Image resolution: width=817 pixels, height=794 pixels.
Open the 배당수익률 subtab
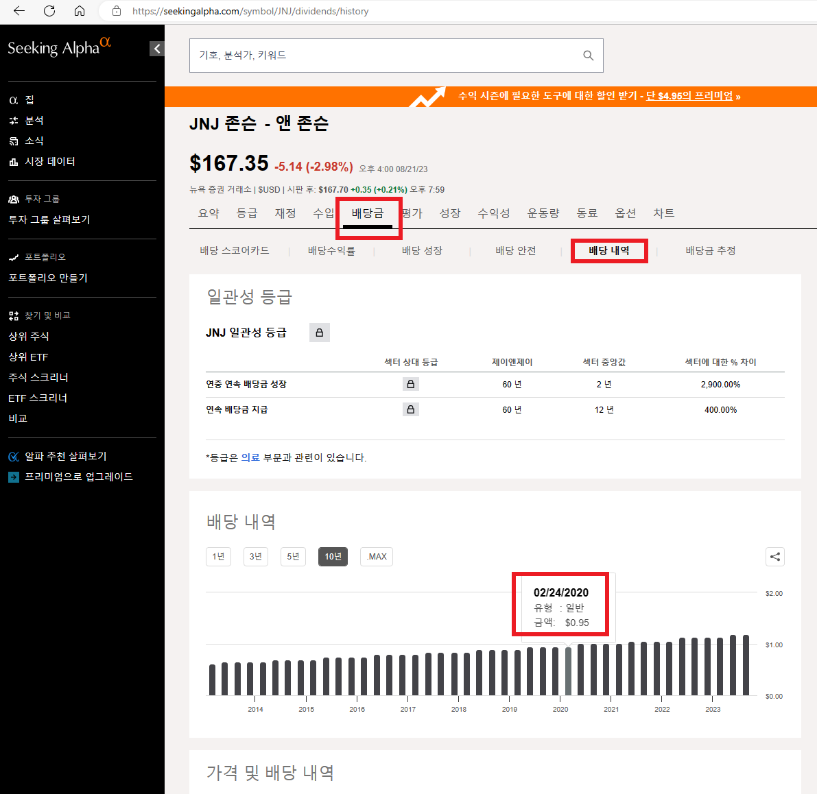[331, 250]
